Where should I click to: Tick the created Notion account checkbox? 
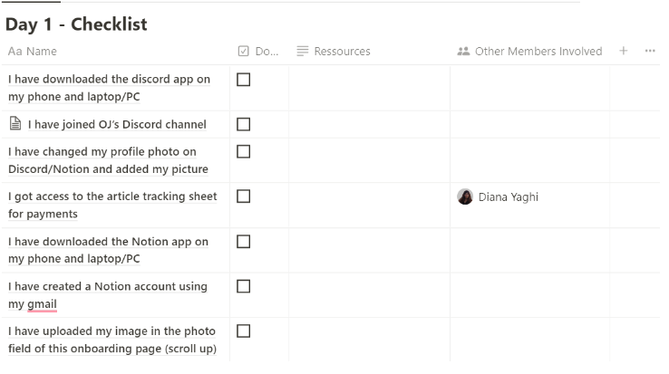[243, 286]
